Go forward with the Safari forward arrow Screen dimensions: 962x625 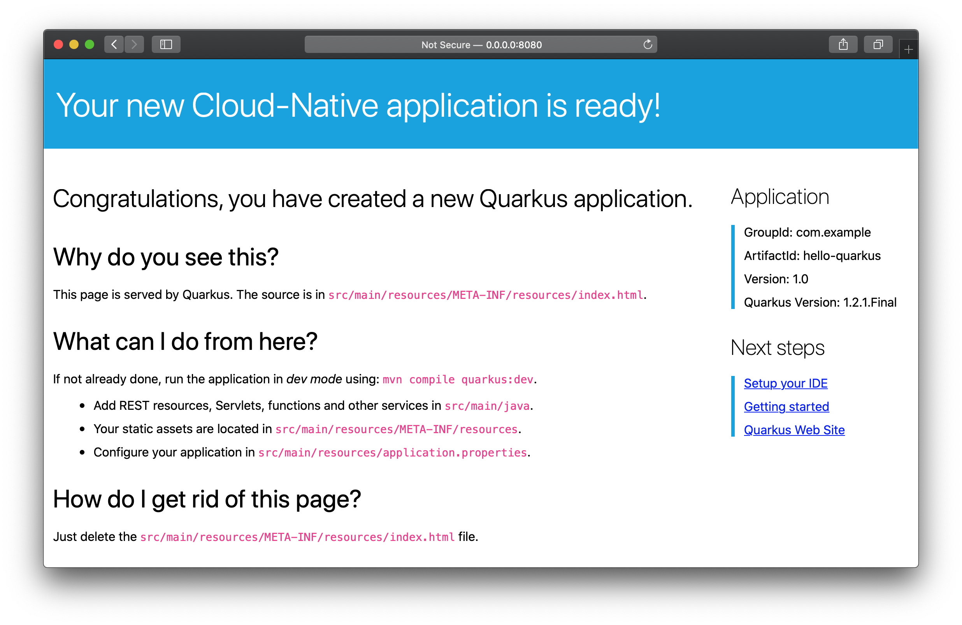134,44
